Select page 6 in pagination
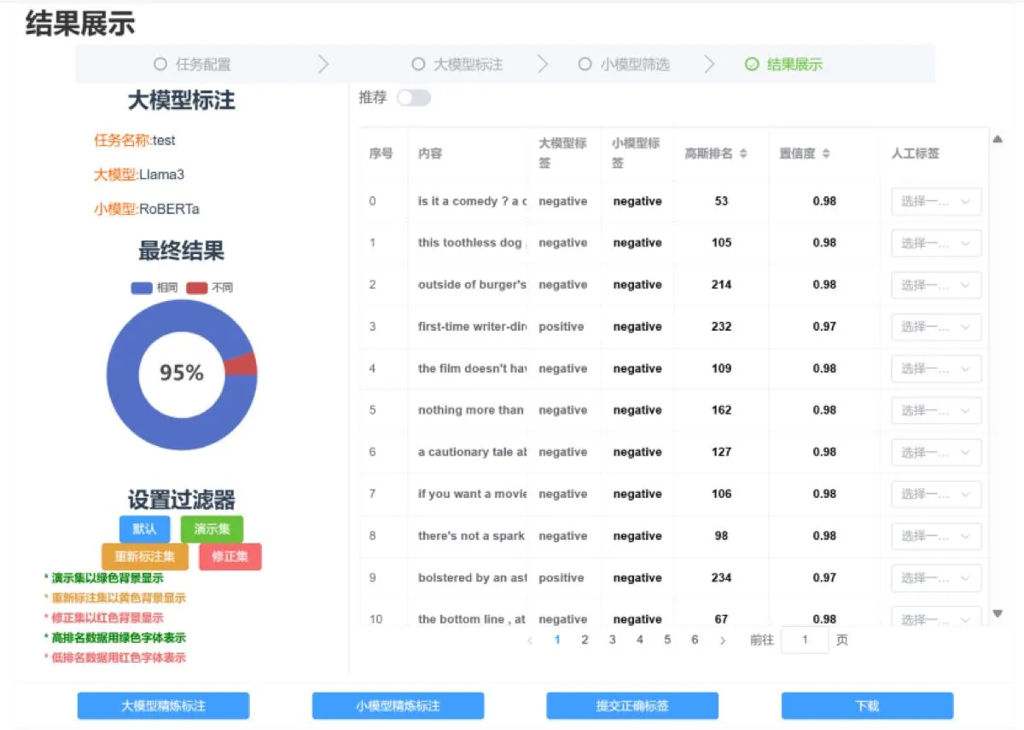This screenshot has width=1024, height=730. [695, 640]
